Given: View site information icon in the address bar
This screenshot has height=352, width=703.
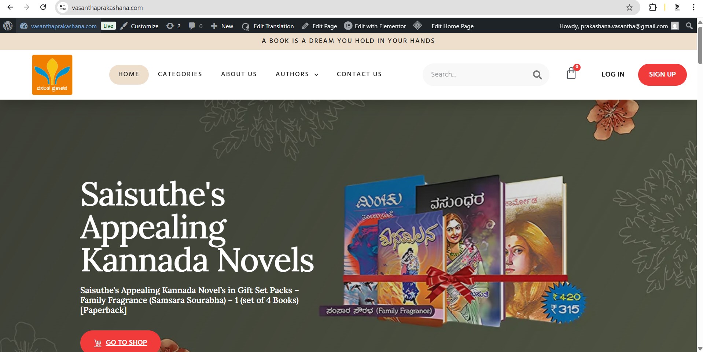Looking at the screenshot, I should (63, 7).
